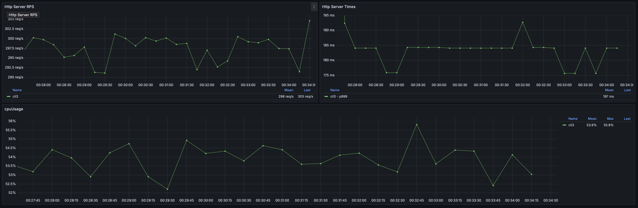Click the 305 req/s last value in legend

[306, 97]
